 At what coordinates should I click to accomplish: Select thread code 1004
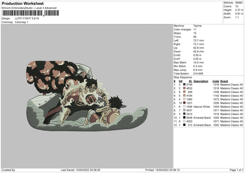point(216,106)
